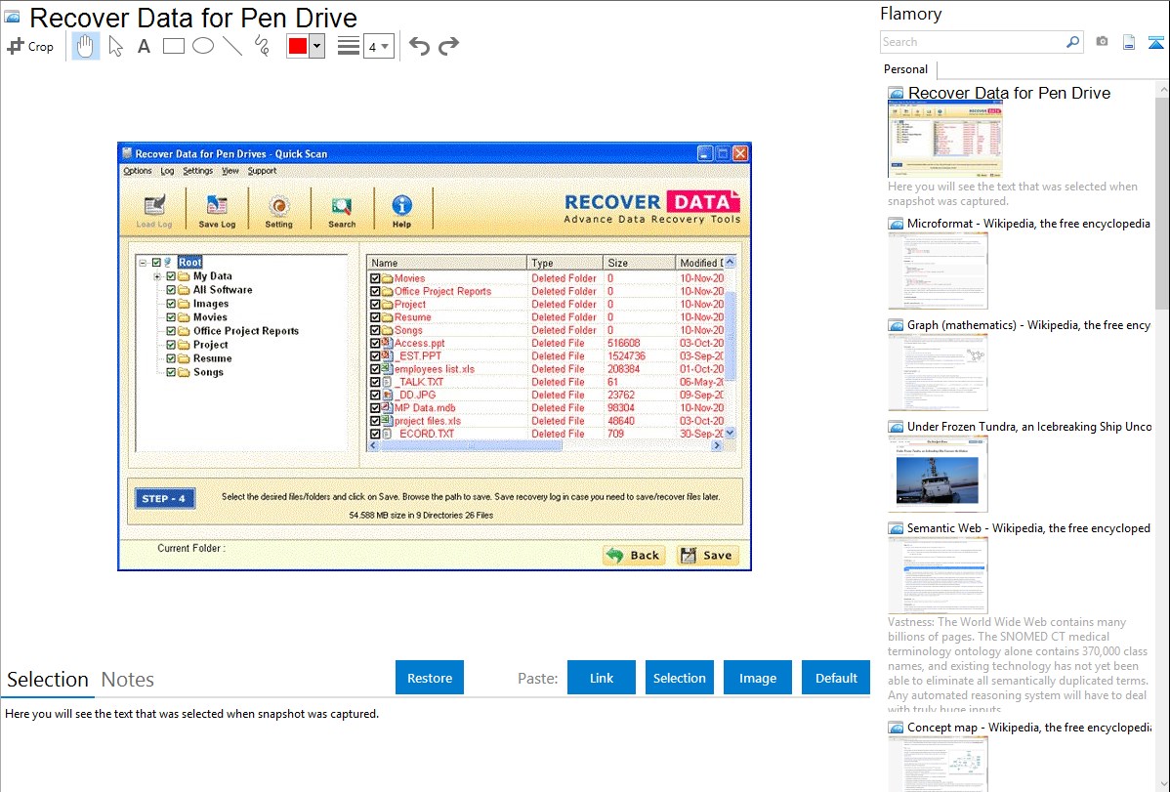The height and width of the screenshot is (792, 1170).
Task: Sort by the Size column header
Action: (639, 263)
